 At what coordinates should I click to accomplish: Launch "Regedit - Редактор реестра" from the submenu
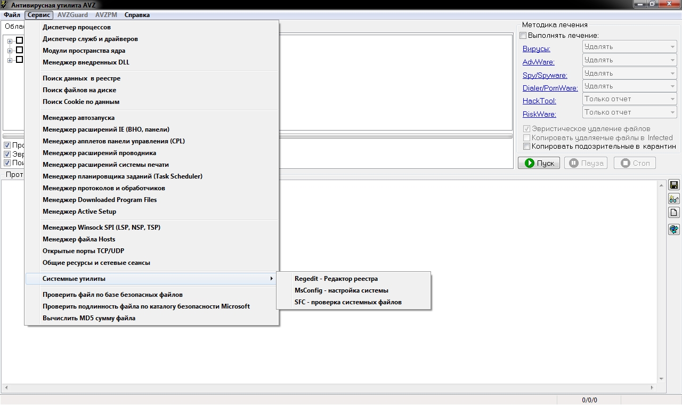tap(353, 279)
